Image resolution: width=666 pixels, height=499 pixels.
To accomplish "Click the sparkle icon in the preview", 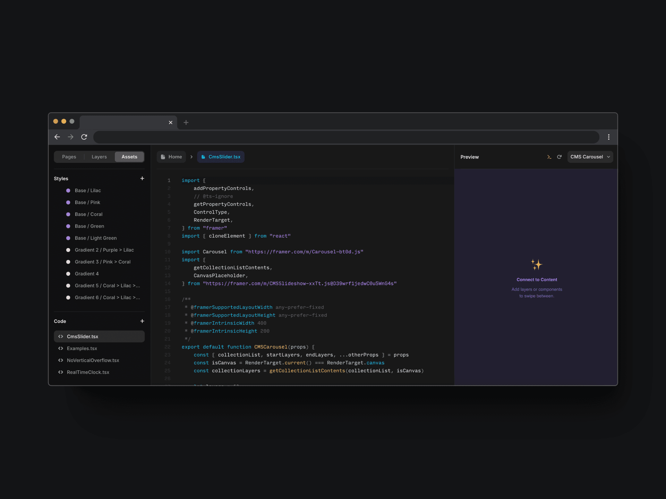I will click(x=537, y=265).
